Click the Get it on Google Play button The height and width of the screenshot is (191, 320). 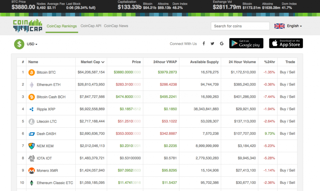click(246, 43)
